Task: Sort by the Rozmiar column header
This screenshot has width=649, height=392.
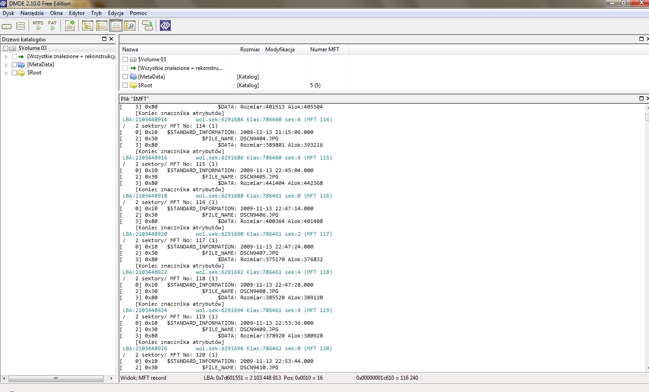Action: pyautogui.click(x=243, y=50)
